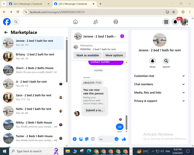Open the Groups icon in top navigation
This screenshot has height=155, width=194.
tap(116, 22)
